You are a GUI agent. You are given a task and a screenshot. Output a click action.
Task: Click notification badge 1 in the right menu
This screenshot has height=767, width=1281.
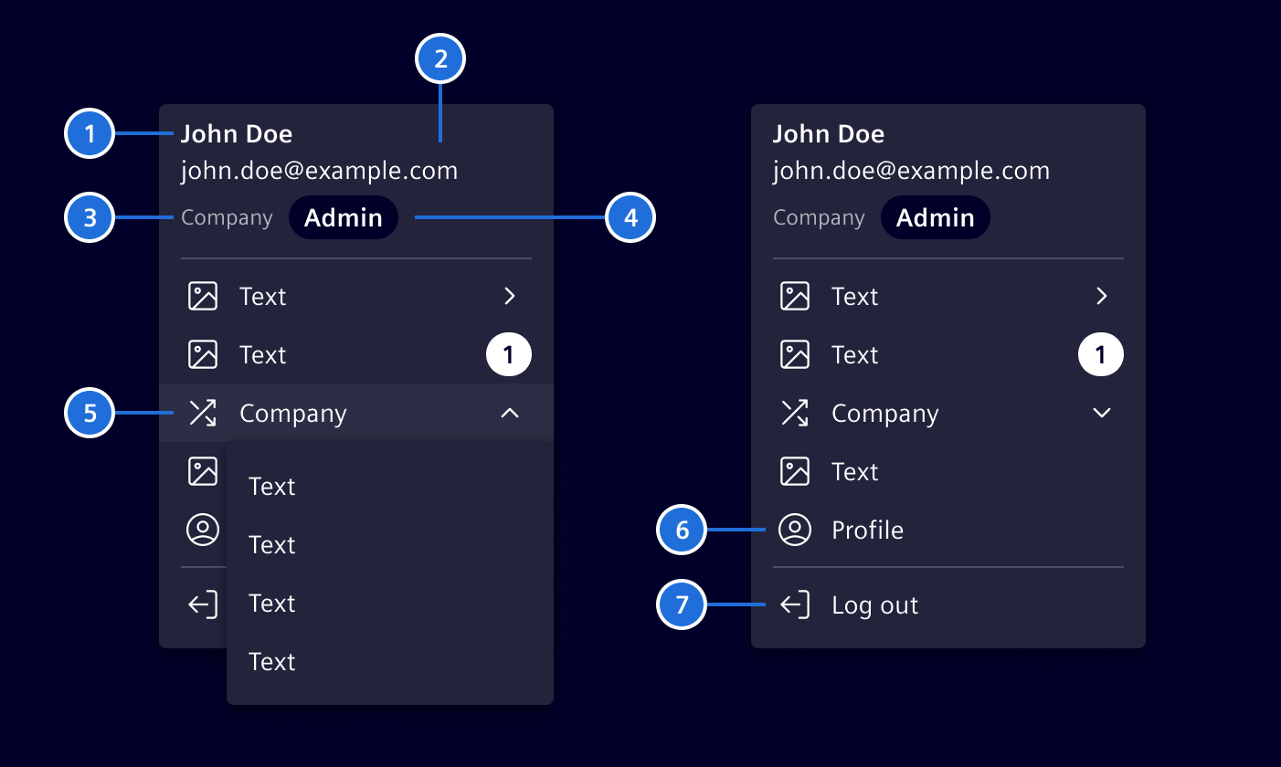[1101, 354]
